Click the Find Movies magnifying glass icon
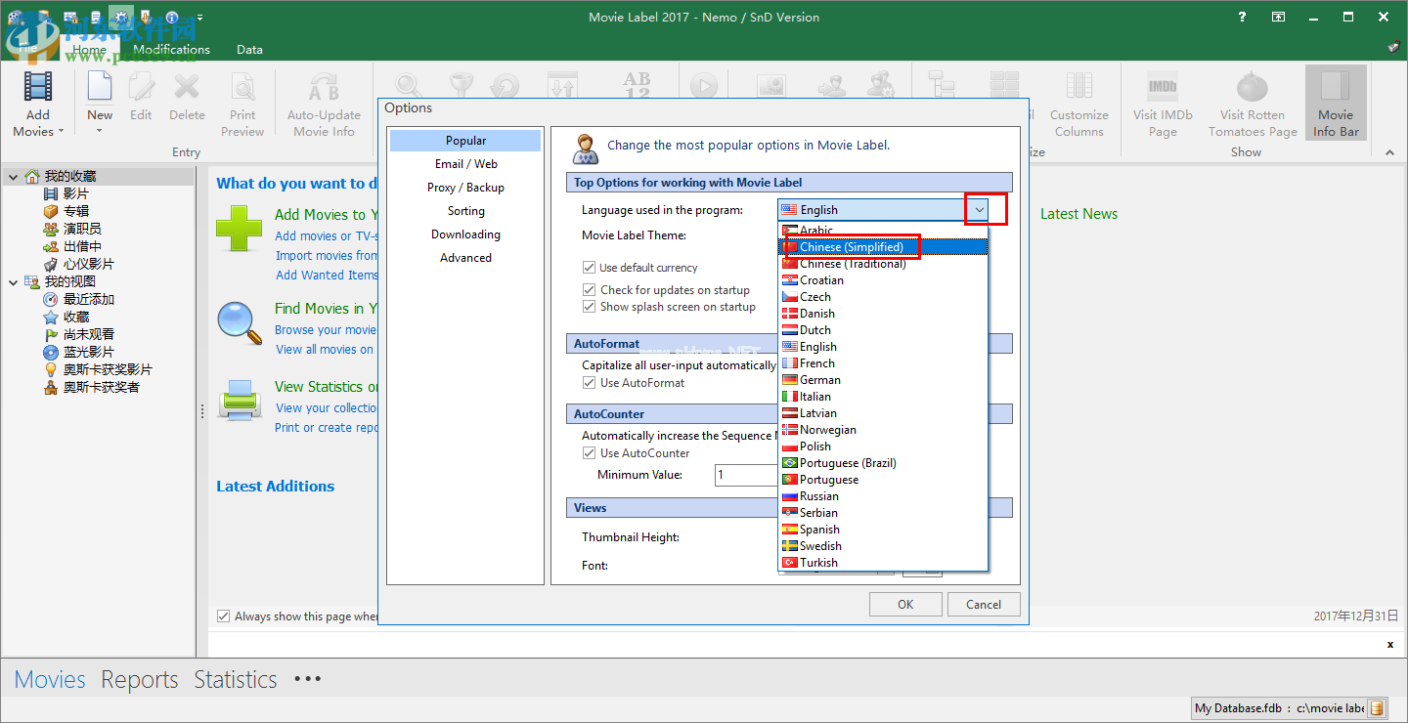1408x723 pixels. (240, 323)
